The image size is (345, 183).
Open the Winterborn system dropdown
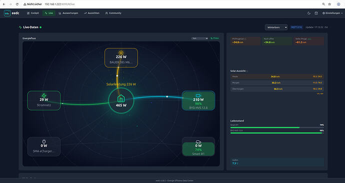pos(276,27)
